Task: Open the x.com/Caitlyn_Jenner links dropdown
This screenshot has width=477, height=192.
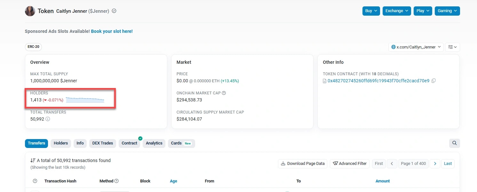Action: click(x=416, y=47)
